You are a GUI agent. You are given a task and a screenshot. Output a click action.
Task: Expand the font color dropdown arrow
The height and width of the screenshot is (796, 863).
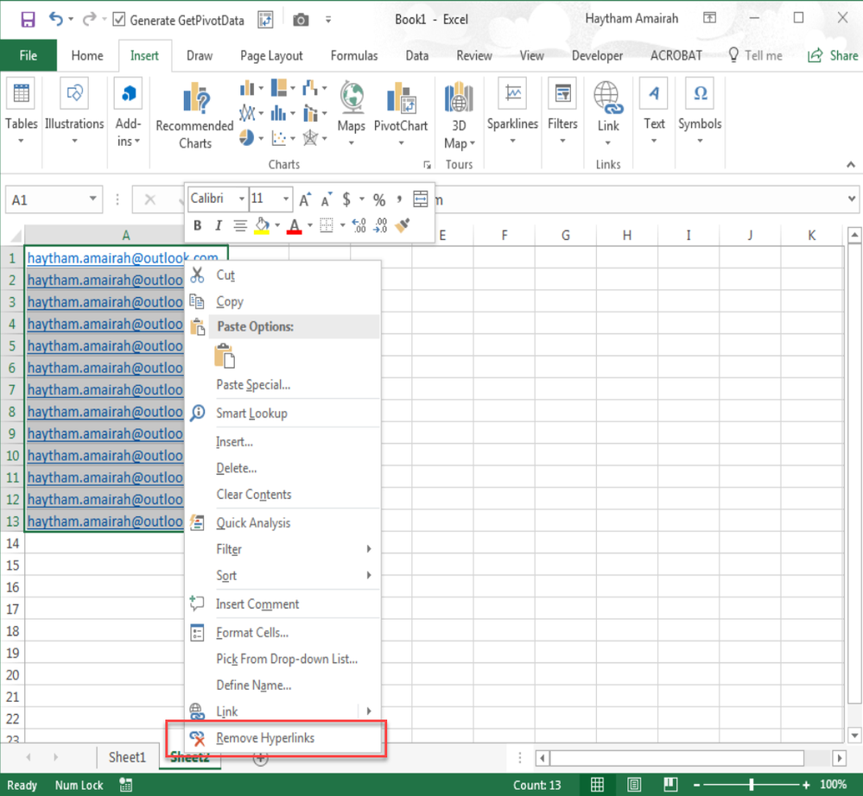tap(310, 225)
